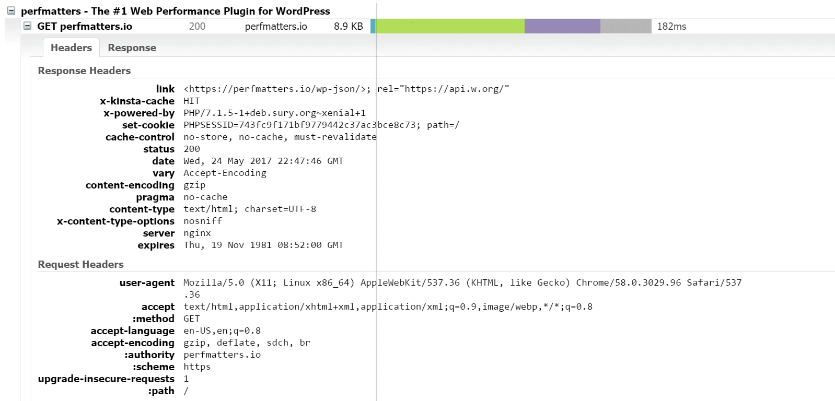Click the page title 'perfmatters - The #1 Web Performance Plugin'

(x=175, y=11)
